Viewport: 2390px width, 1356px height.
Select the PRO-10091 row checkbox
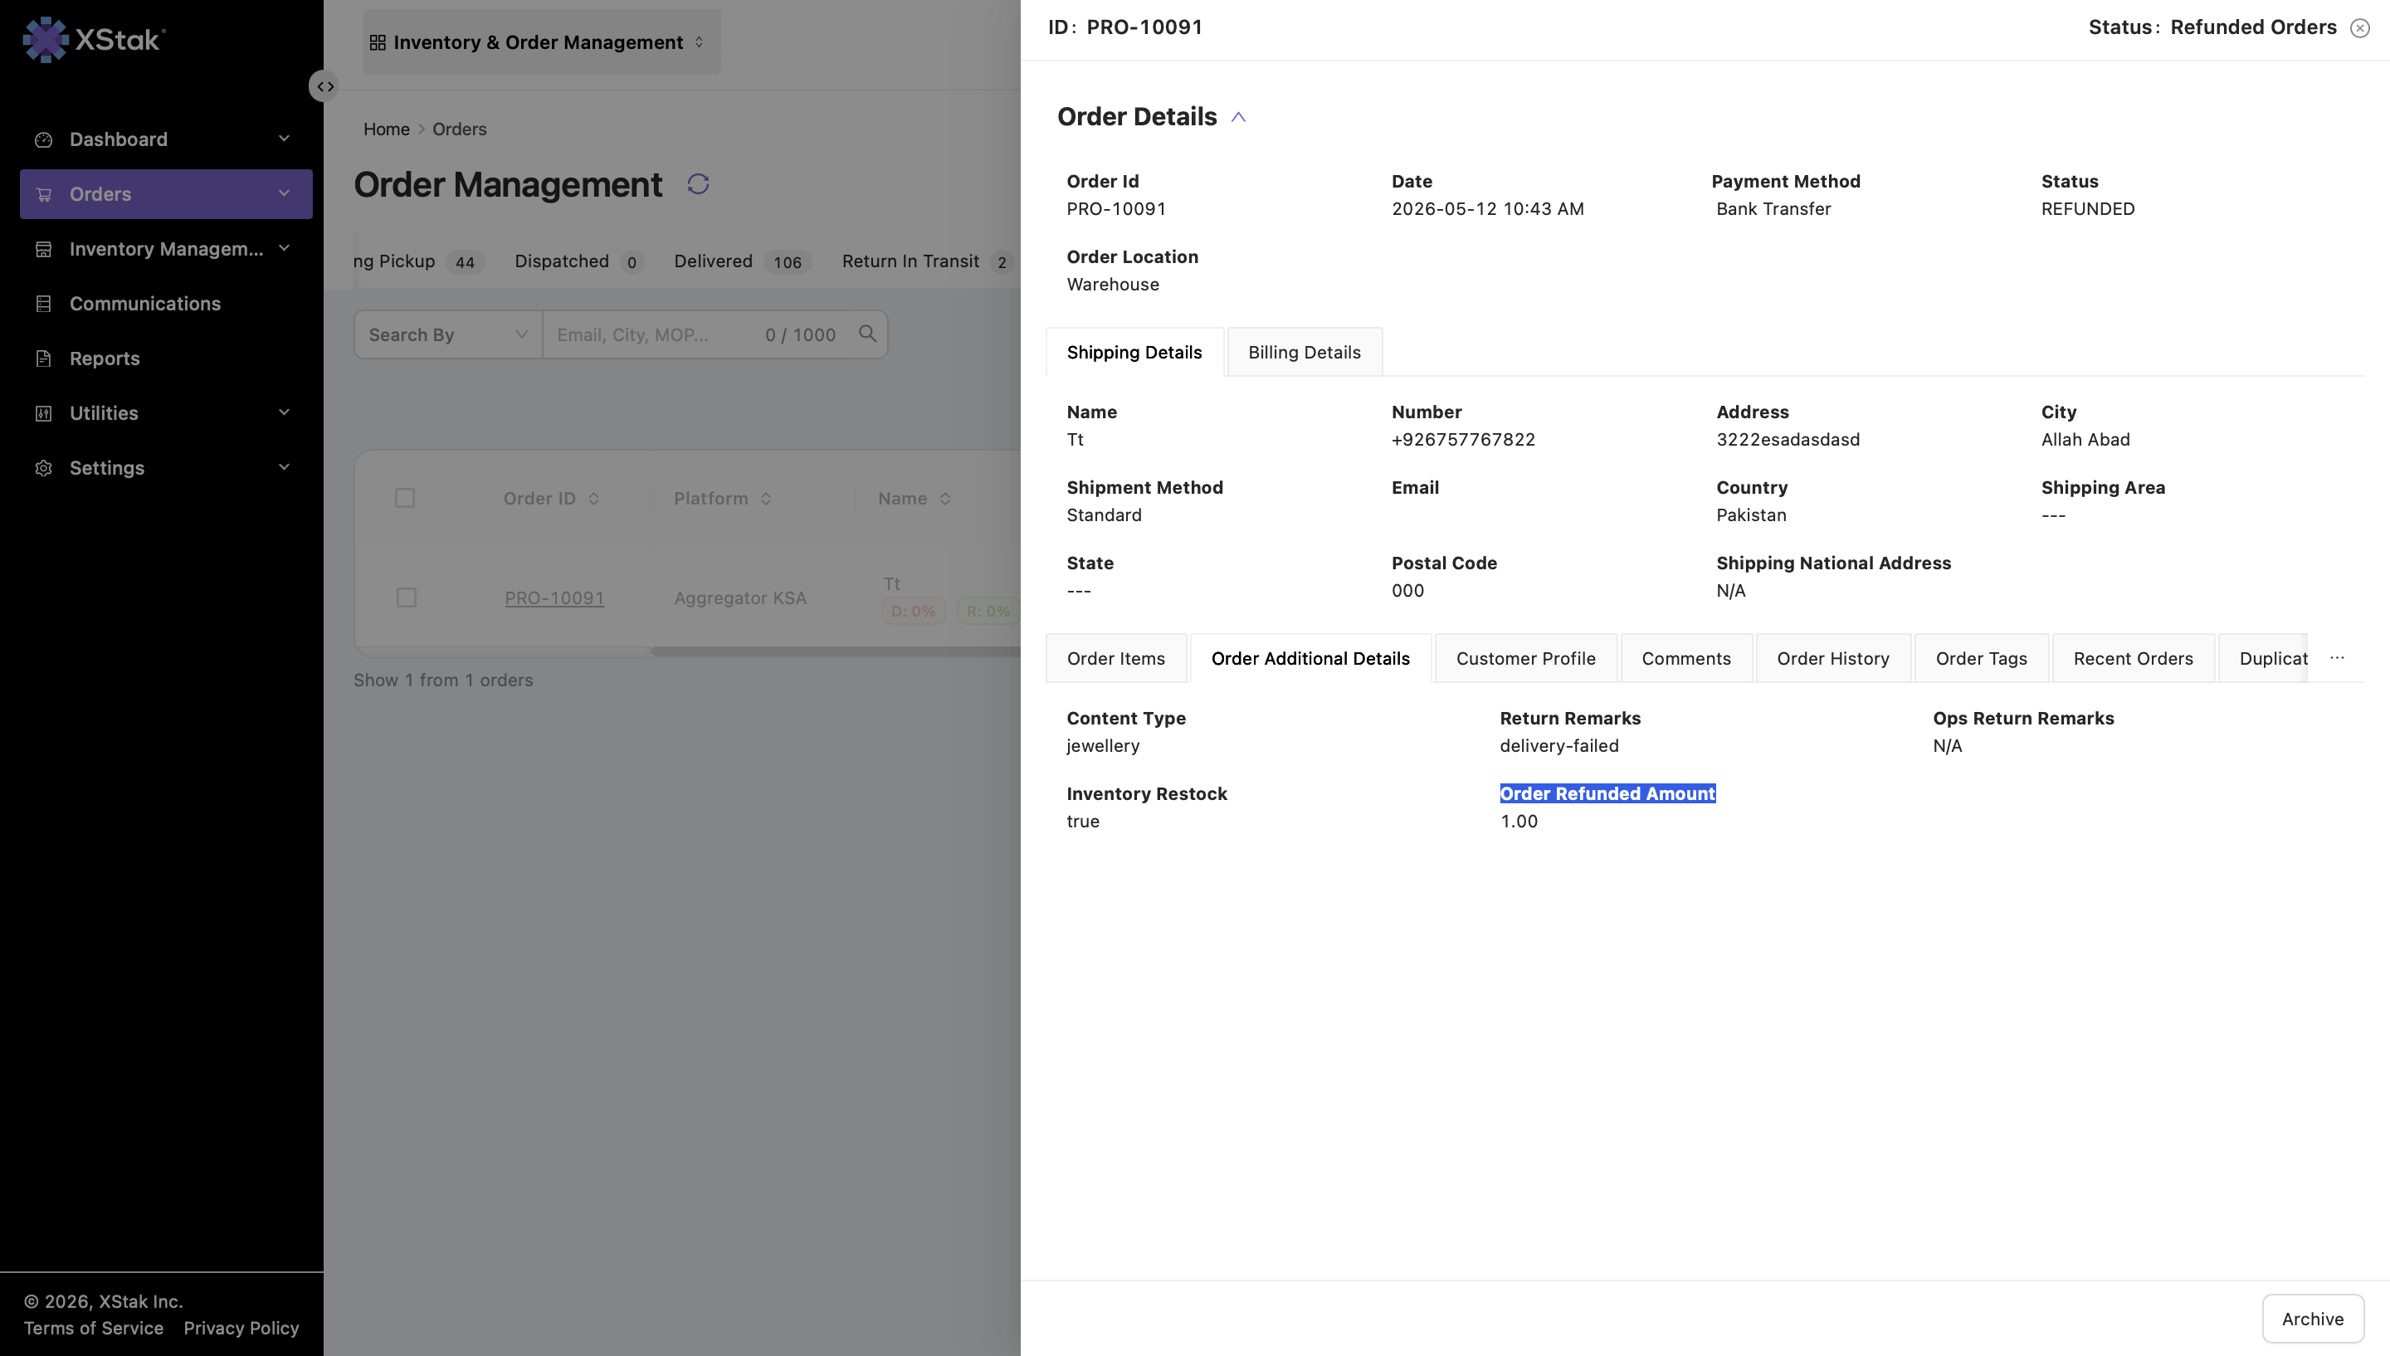406,598
